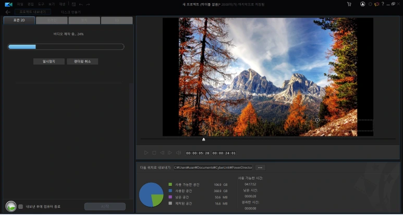The image size is (403, 215).
Task: Open the 보기 menu
Action: click(52, 4)
